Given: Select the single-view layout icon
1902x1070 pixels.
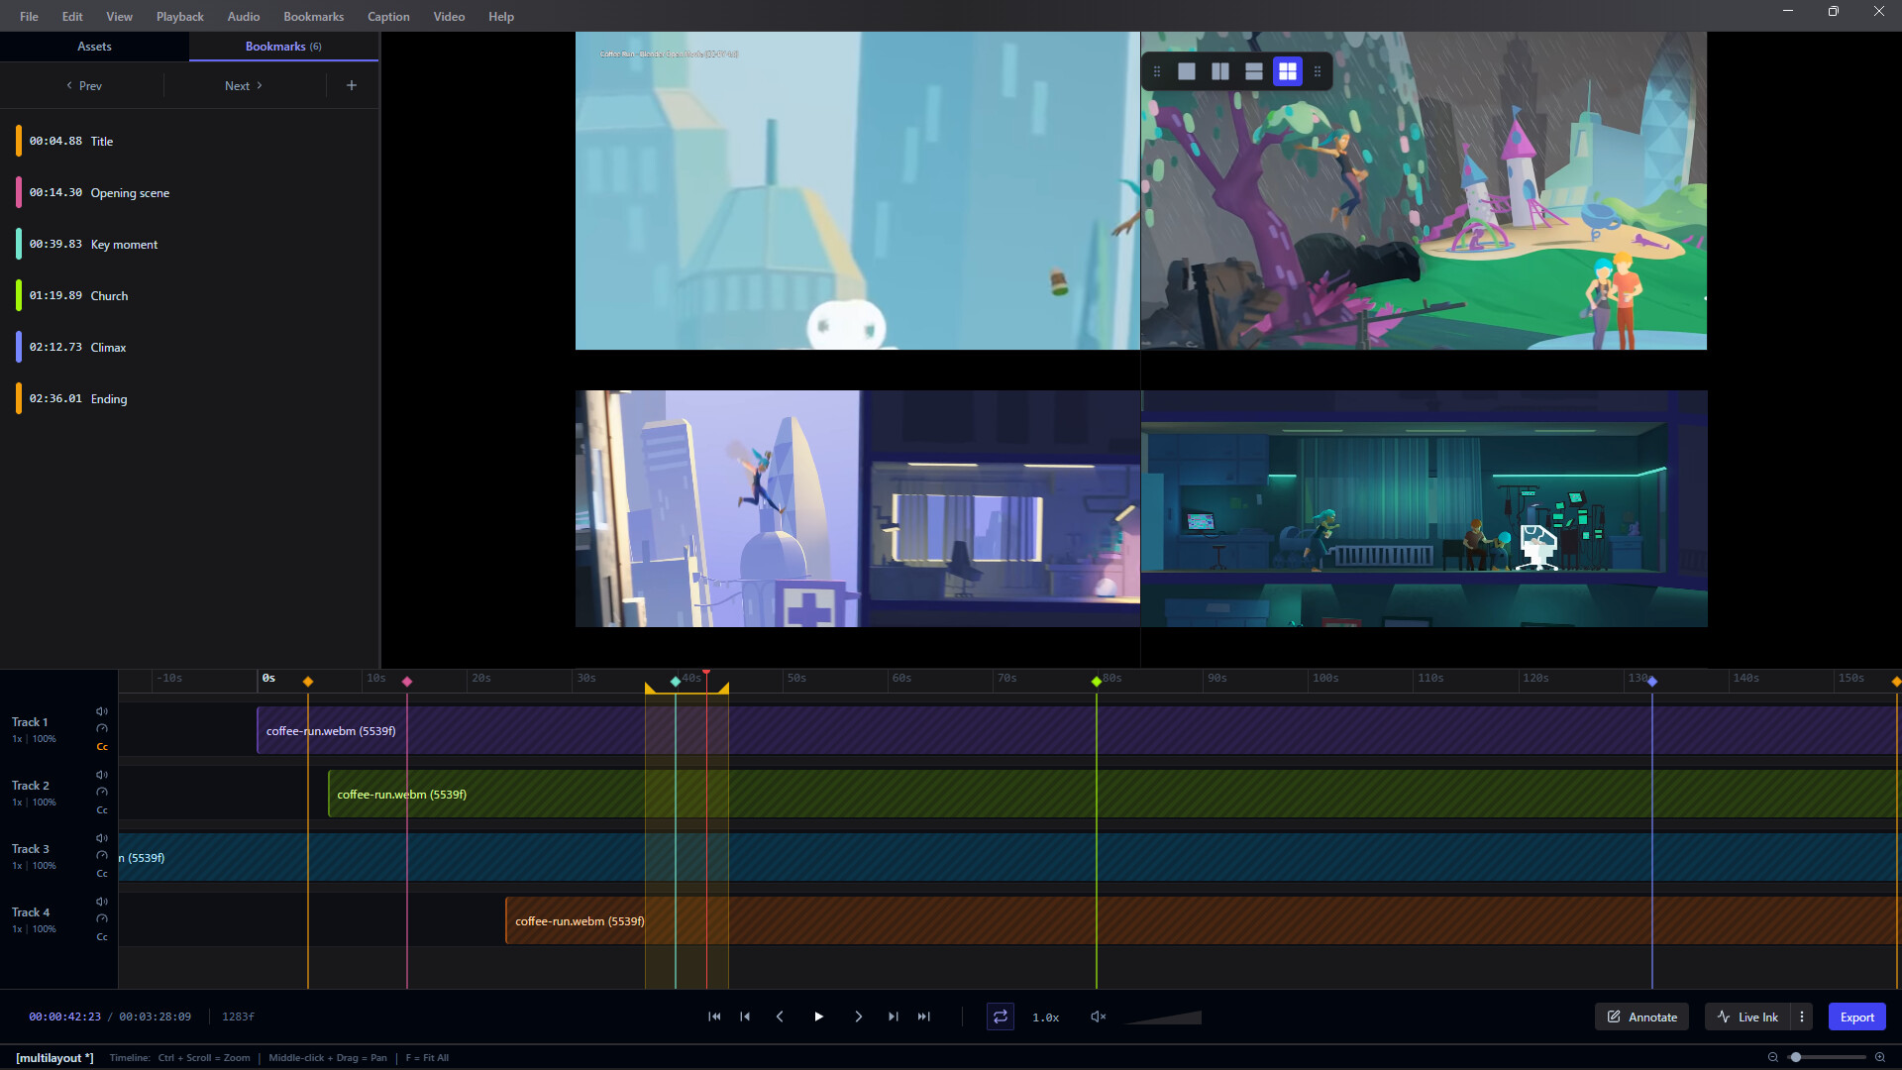Looking at the screenshot, I should coord(1188,71).
